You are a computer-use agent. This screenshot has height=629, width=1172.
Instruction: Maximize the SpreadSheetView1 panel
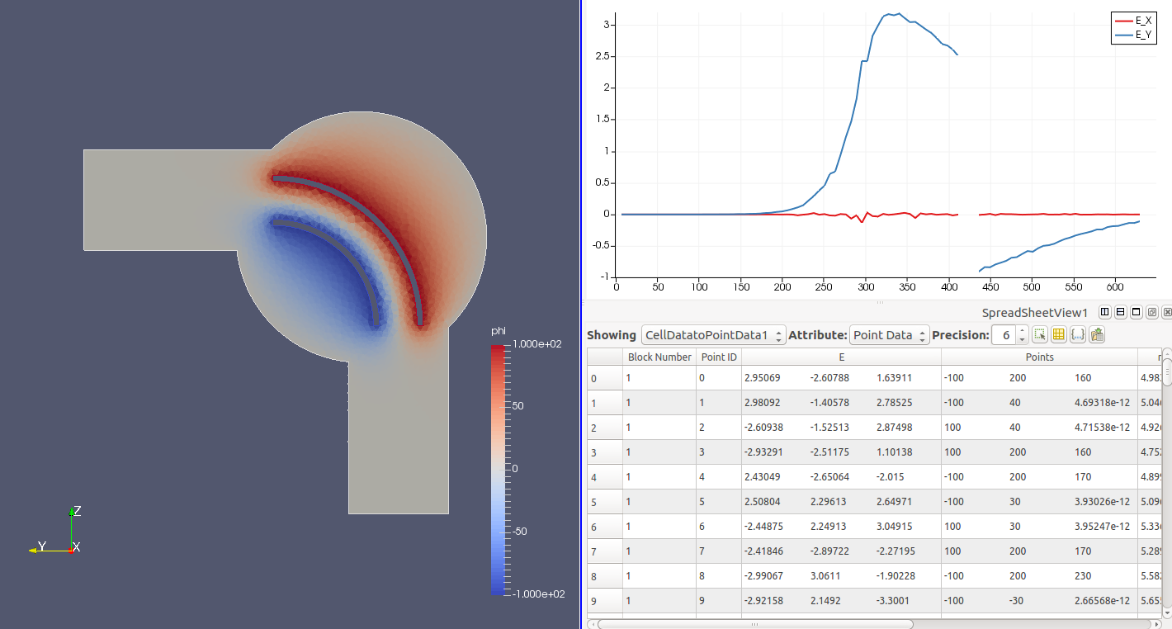pyautogui.click(x=1136, y=312)
